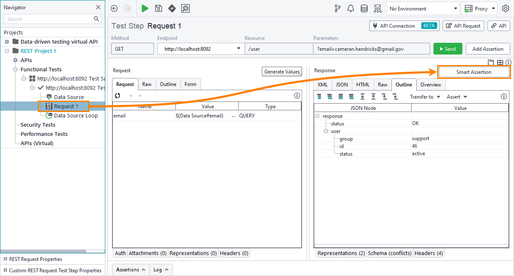This screenshot has width=514, height=276.
Task: Click the database toolbar icon
Action: pos(364,8)
